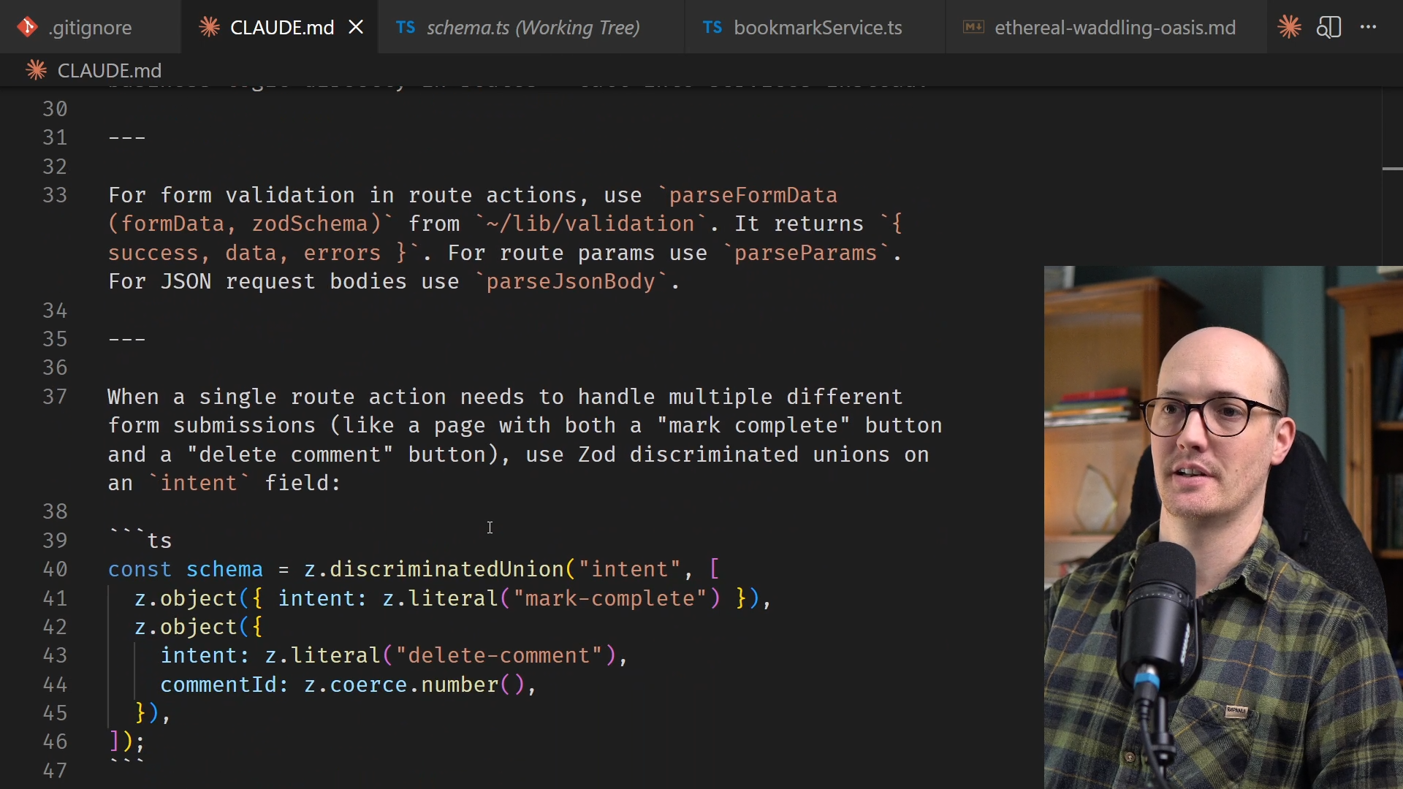1403x789 pixels.
Task: Click the `parseParams` inline code
Action: pyautogui.click(x=805, y=253)
